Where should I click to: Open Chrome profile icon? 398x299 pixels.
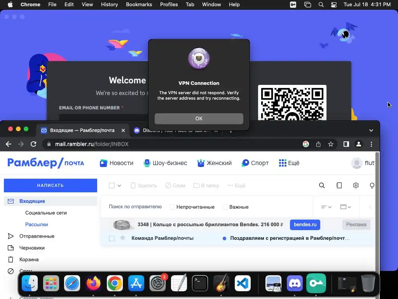pyautogui.click(x=359, y=144)
